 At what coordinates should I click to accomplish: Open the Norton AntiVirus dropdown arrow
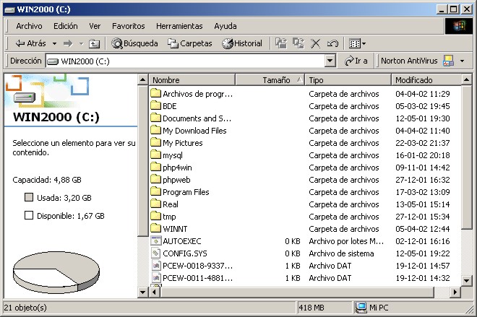(463, 61)
